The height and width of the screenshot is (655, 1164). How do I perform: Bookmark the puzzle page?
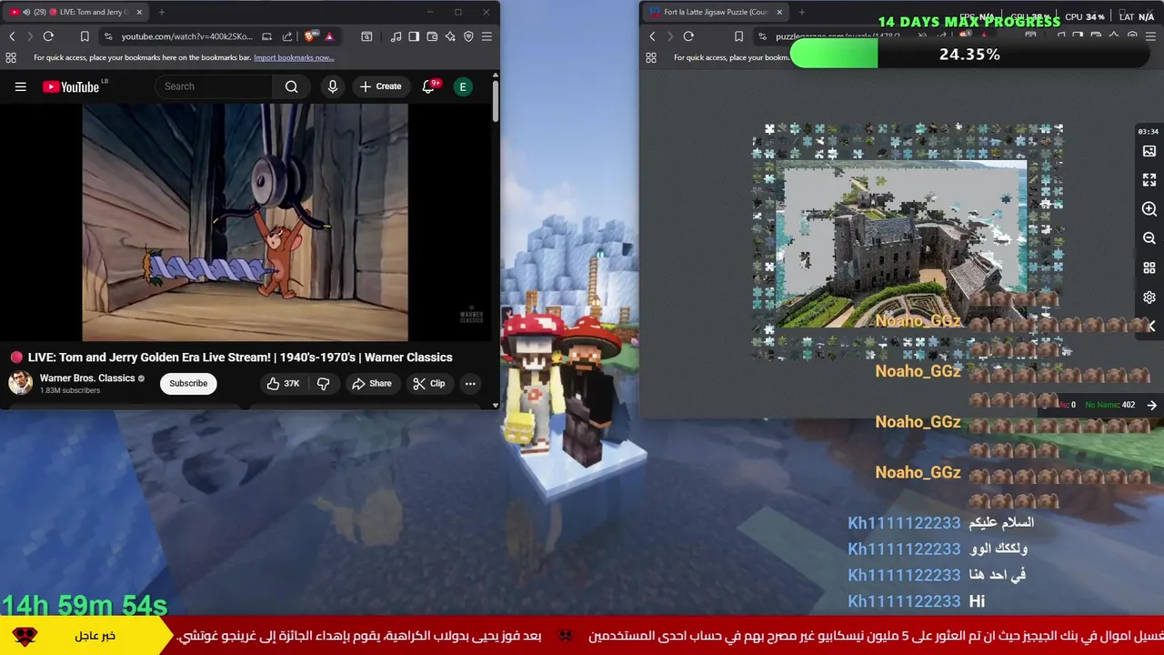click(x=738, y=36)
